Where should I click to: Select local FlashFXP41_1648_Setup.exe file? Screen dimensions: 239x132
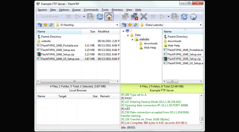pyautogui.click(x=58, y=50)
